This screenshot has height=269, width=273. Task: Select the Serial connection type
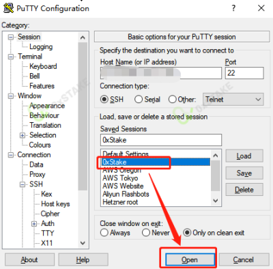[139, 100]
